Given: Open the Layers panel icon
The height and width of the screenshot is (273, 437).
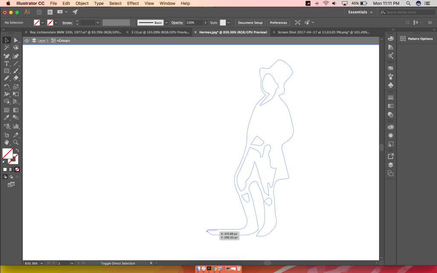Looking at the screenshot, I should pyautogui.click(x=390, y=165).
